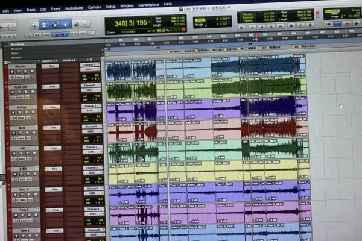Open the Trim insert on SnB track
The width and height of the screenshot is (362, 241).
point(52,128)
